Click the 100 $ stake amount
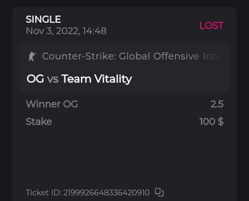 coord(211,121)
